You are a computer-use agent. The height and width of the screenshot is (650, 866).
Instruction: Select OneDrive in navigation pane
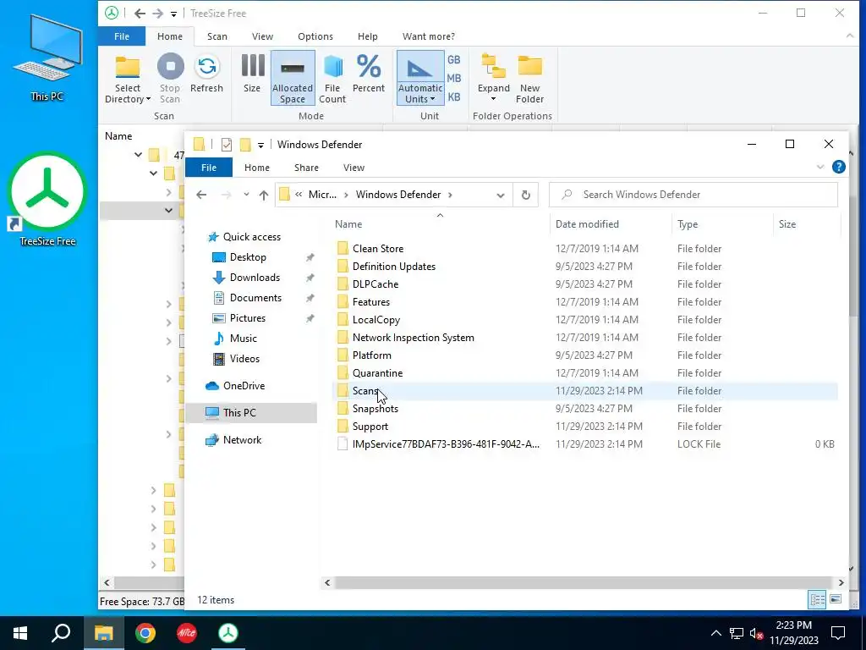coord(244,386)
